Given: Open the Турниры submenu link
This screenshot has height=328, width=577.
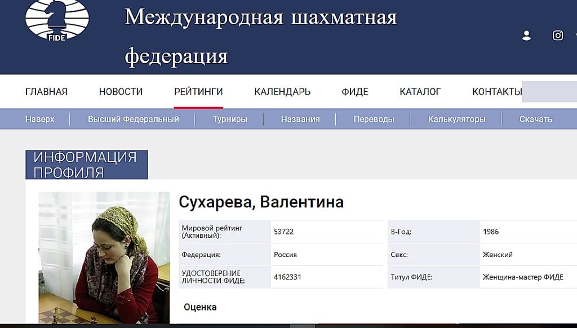Looking at the screenshot, I should click(x=230, y=119).
